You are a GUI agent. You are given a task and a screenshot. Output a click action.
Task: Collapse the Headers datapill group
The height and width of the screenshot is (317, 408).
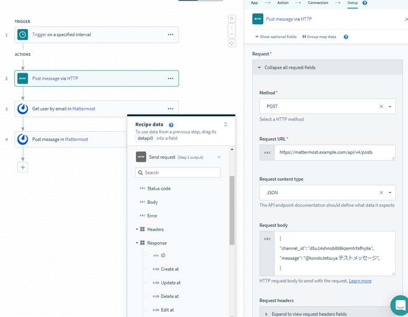137,229
